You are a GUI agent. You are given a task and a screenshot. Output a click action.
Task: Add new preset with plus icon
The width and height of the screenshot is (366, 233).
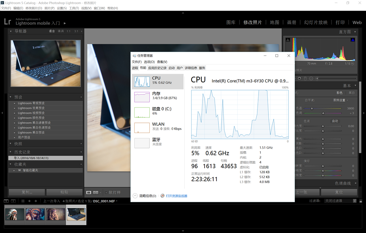click(x=81, y=97)
